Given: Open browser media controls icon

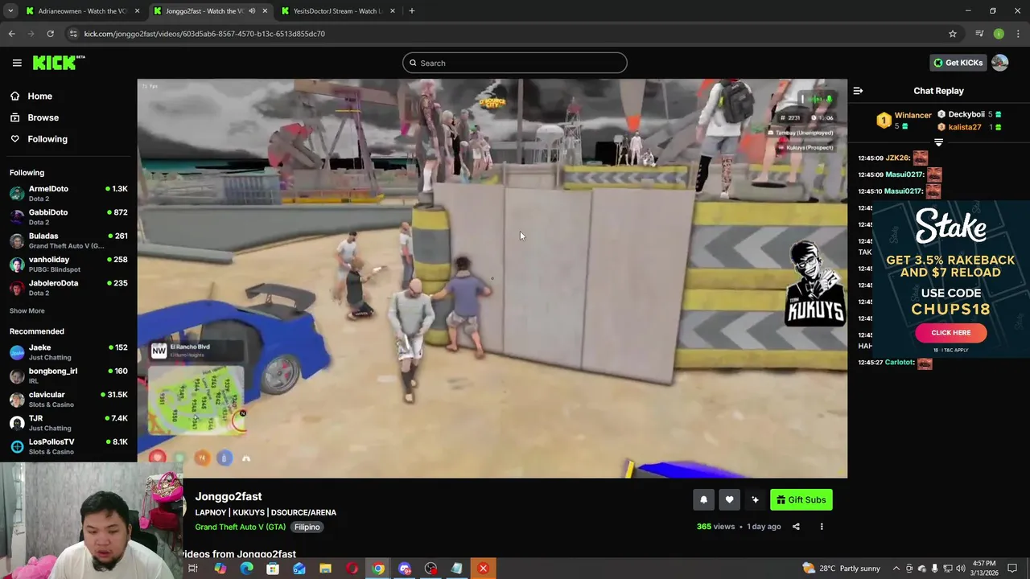Looking at the screenshot, I should click(979, 34).
